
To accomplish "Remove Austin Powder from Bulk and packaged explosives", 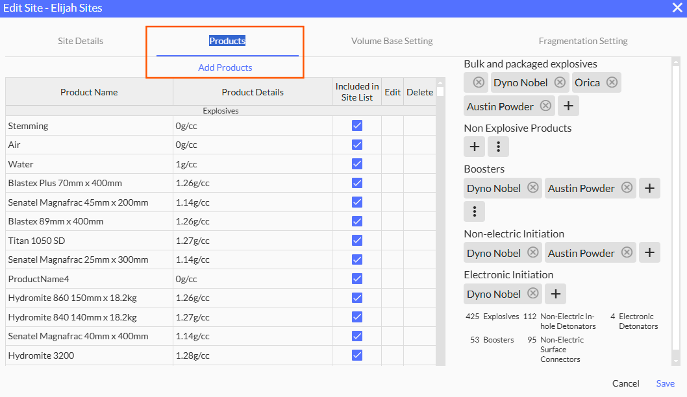I will [x=545, y=106].
